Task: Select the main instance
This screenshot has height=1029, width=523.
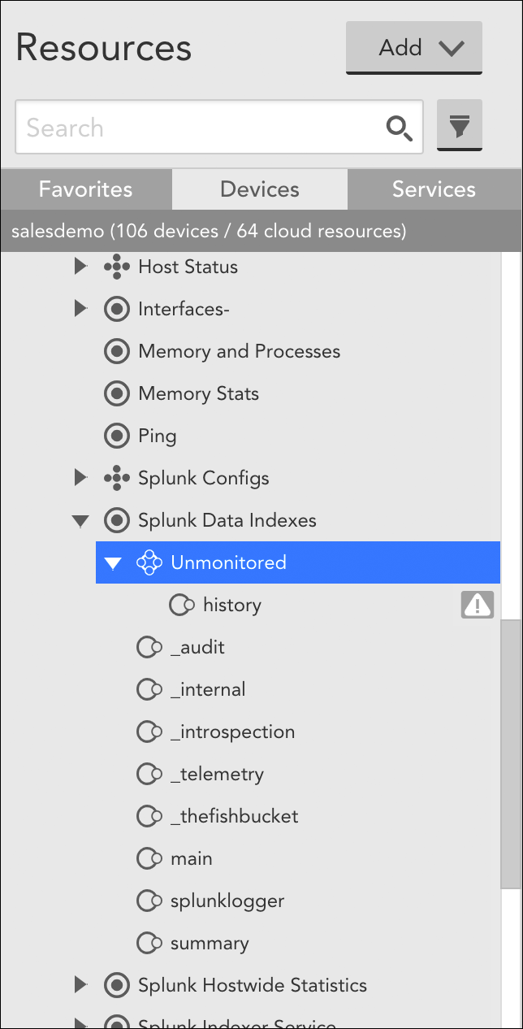Action: point(192,858)
